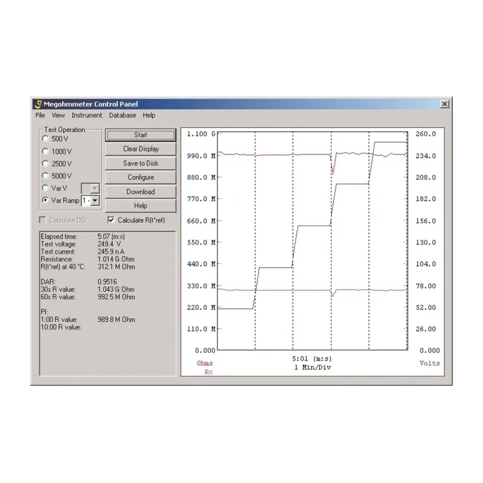This screenshot has height=483, width=483.
Task: Click the 260.0 volts axis value
Action: pos(426,134)
